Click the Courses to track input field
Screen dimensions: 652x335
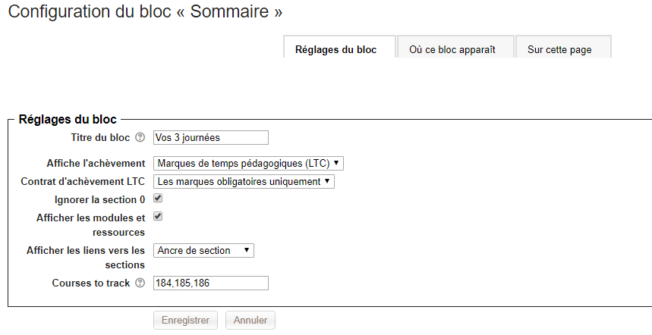pos(211,283)
